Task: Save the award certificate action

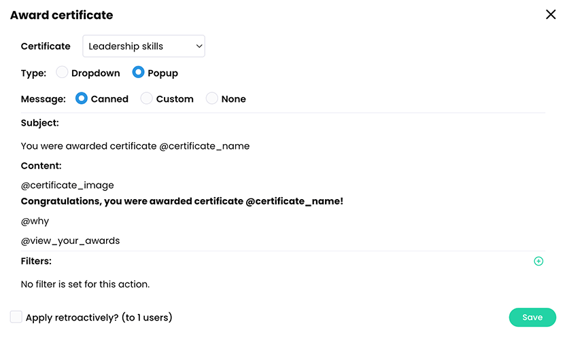Action: click(532, 317)
